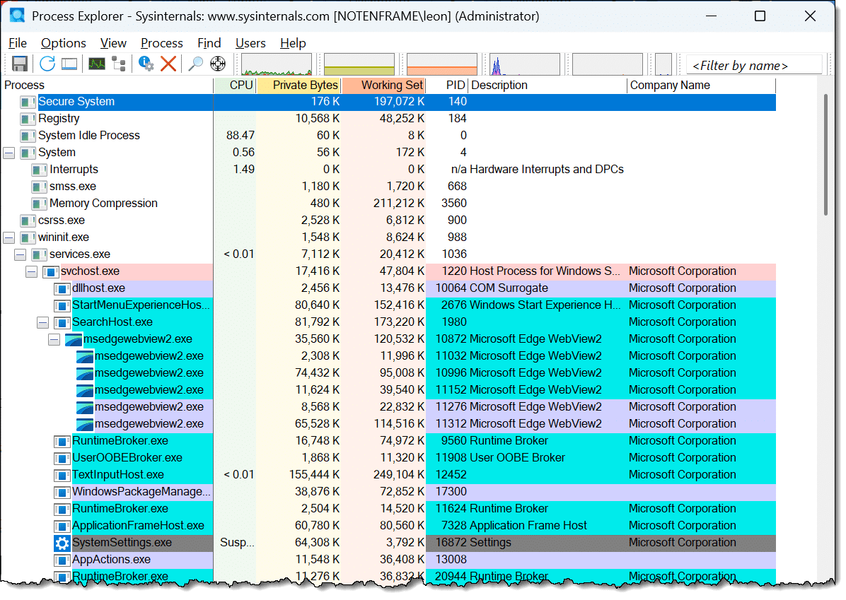Open the Options menu

pos(64,43)
